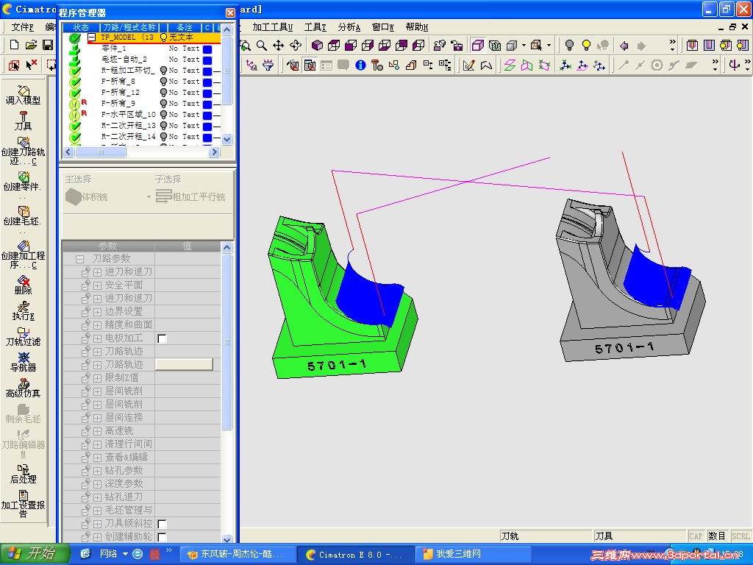The width and height of the screenshot is (753, 565).
Task: Click the New file icon
Action: point(14,45)
